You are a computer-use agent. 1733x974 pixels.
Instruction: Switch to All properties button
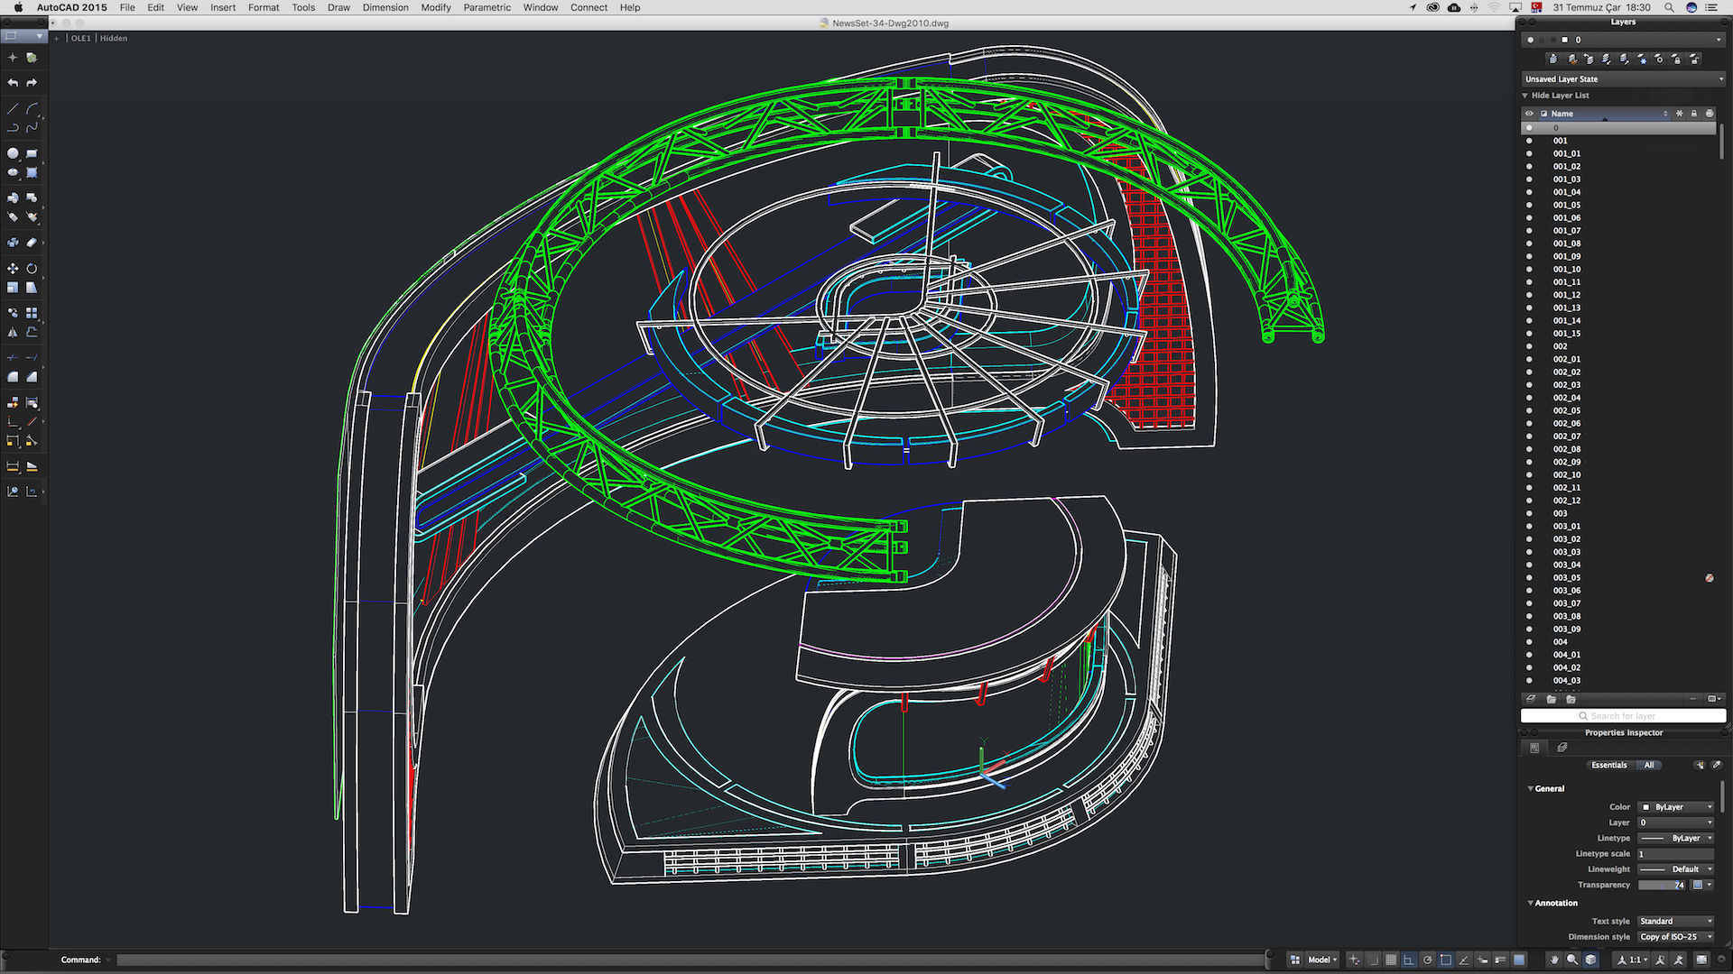point(1649,765)
